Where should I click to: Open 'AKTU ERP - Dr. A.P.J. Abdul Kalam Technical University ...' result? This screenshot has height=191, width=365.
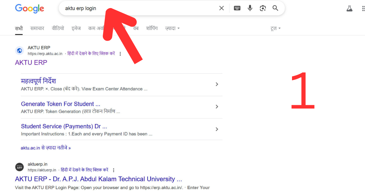tap(99, 179)
